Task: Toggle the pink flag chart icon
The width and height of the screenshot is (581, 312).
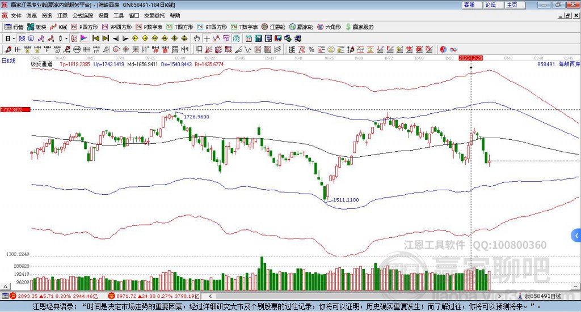Action: (84, 39)
